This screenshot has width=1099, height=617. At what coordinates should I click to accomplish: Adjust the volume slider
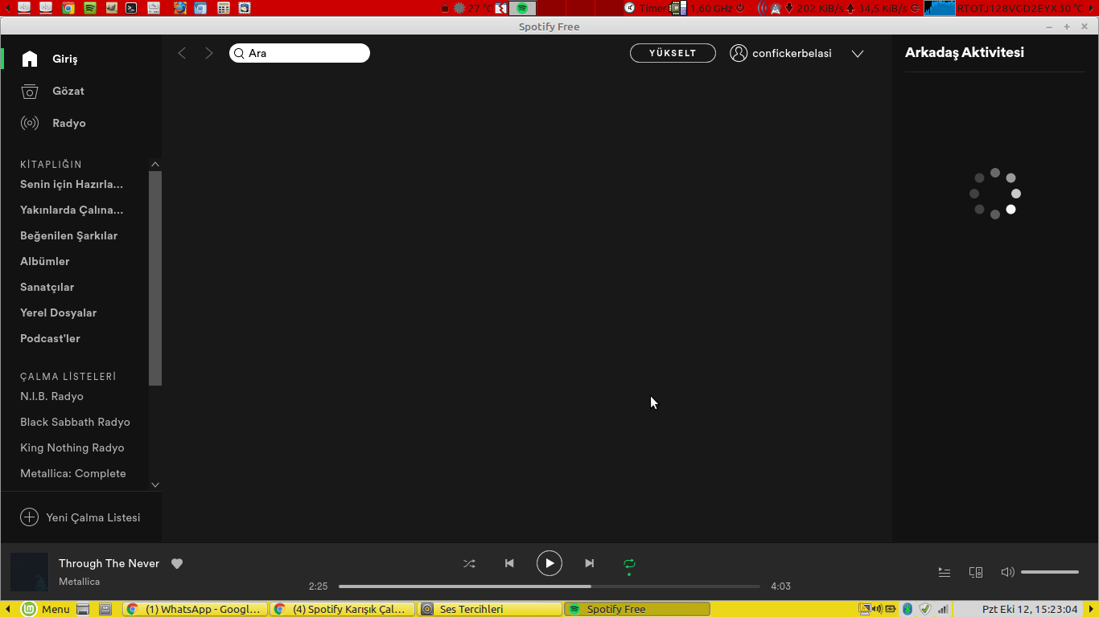[1050, 572]
